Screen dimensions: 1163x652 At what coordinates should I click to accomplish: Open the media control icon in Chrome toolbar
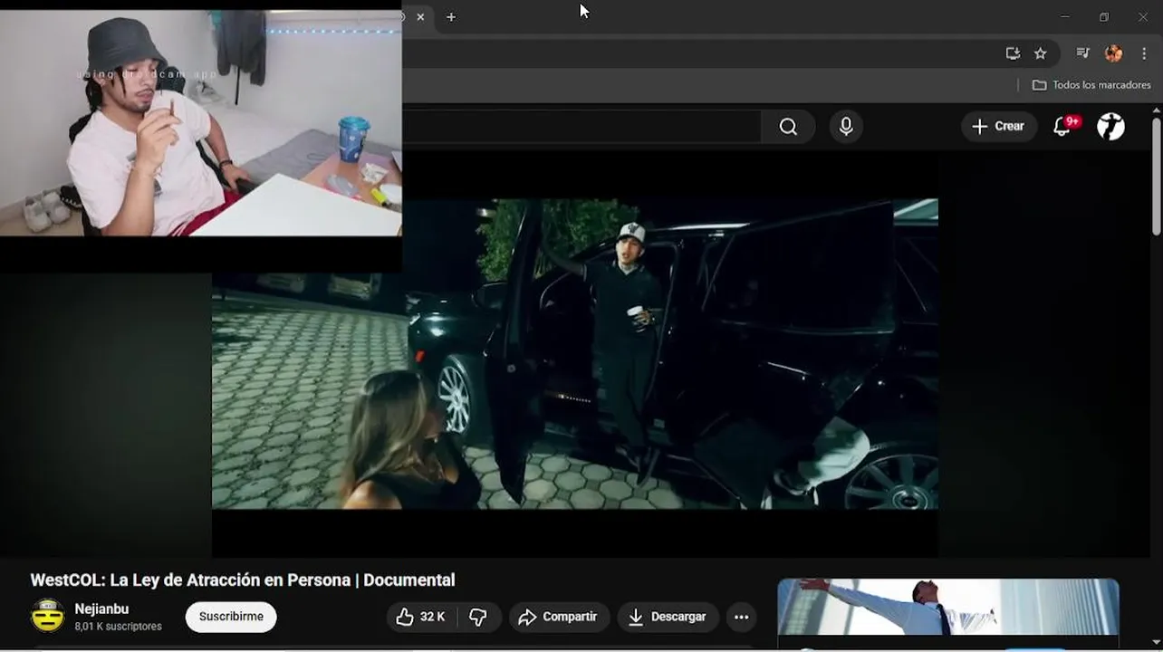point(1082,53)
